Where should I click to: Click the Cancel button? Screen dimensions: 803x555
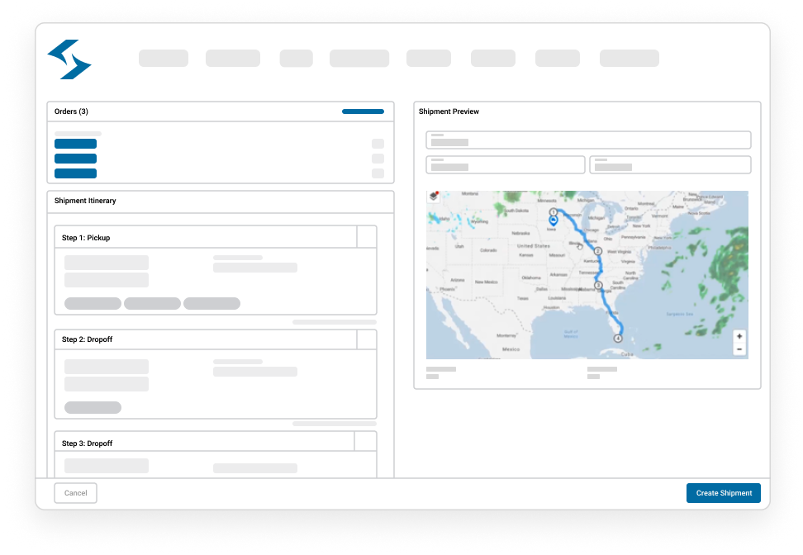point(75,493)
